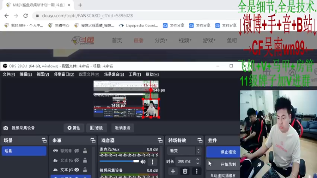Image resolution: width=317 pixels, height=178 pixels.
Task: Expand the 游戏 dropdown on Douyu
Action: tap(209, 40)
